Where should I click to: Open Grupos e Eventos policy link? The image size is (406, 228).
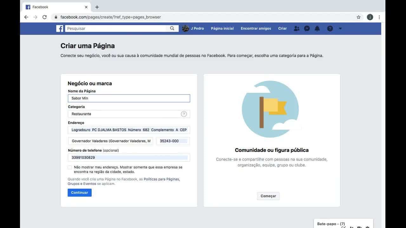coord(82,184)
